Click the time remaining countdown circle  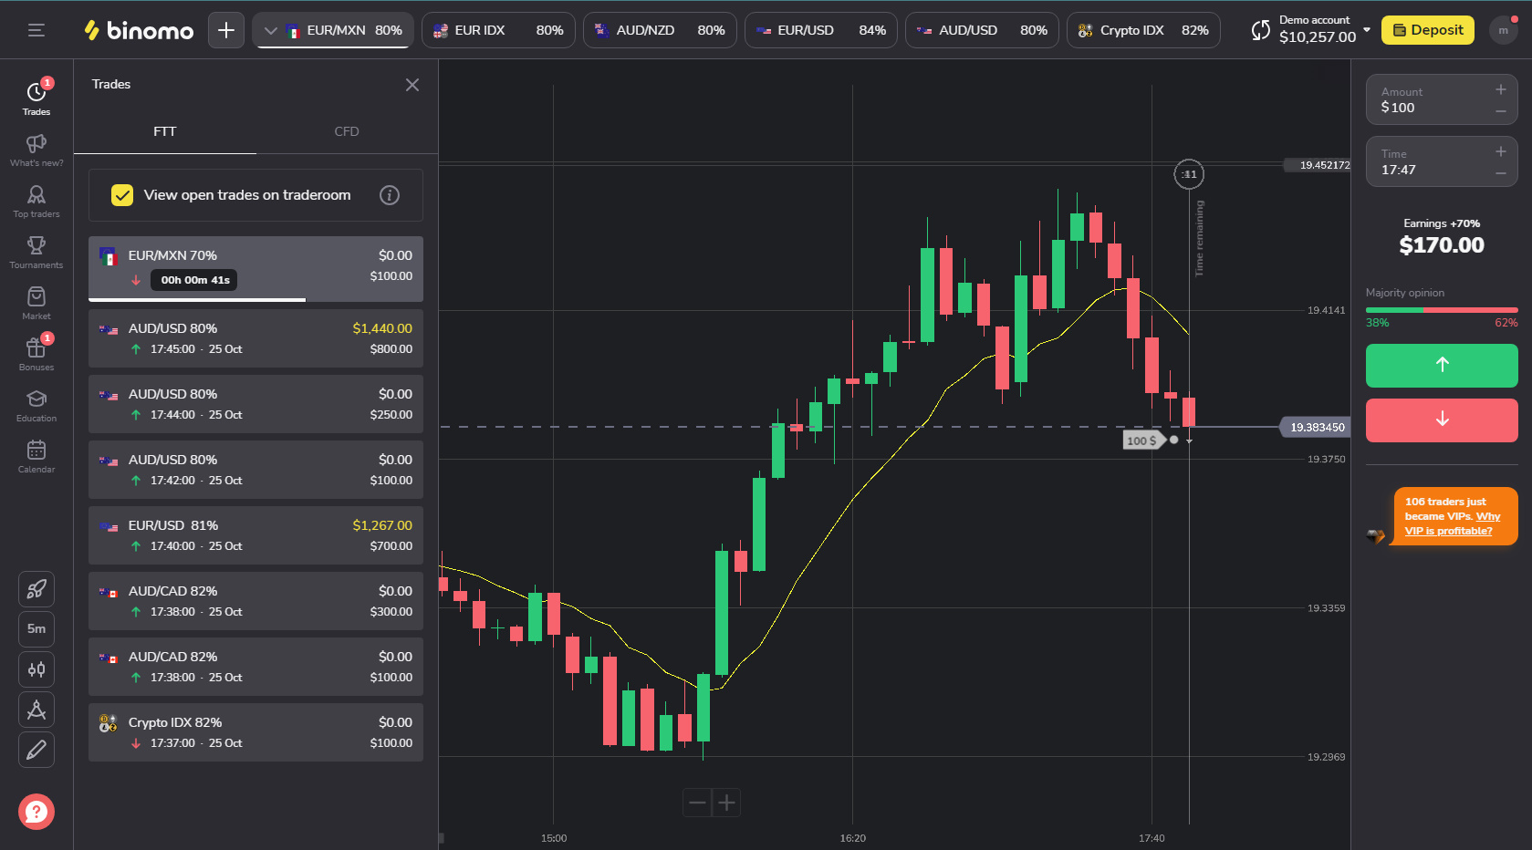1189,174
